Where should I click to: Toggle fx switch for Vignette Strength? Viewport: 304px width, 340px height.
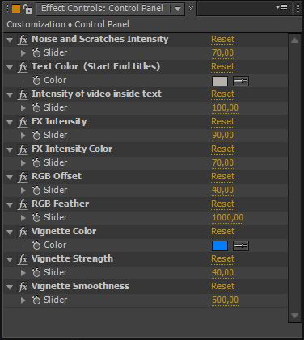pyautogui.click(x=23, y=259)
